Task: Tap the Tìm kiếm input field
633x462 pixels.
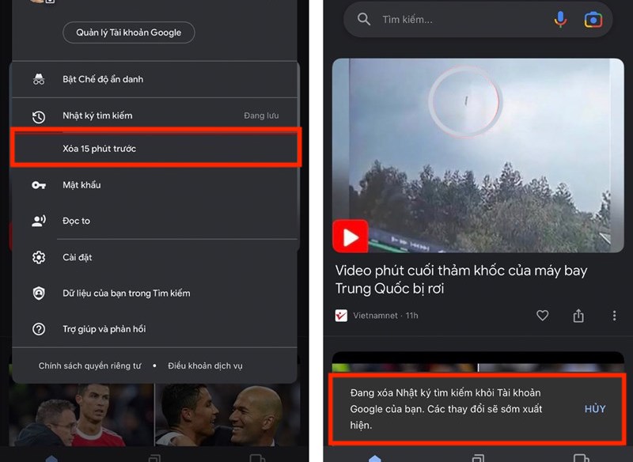Action: 427,19
